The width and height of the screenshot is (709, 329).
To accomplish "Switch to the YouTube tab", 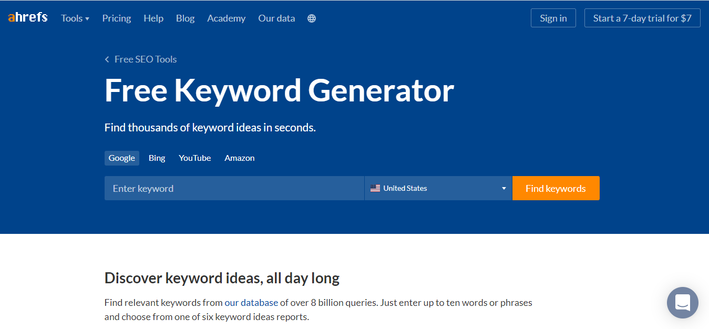I will [x=194, y=158].
